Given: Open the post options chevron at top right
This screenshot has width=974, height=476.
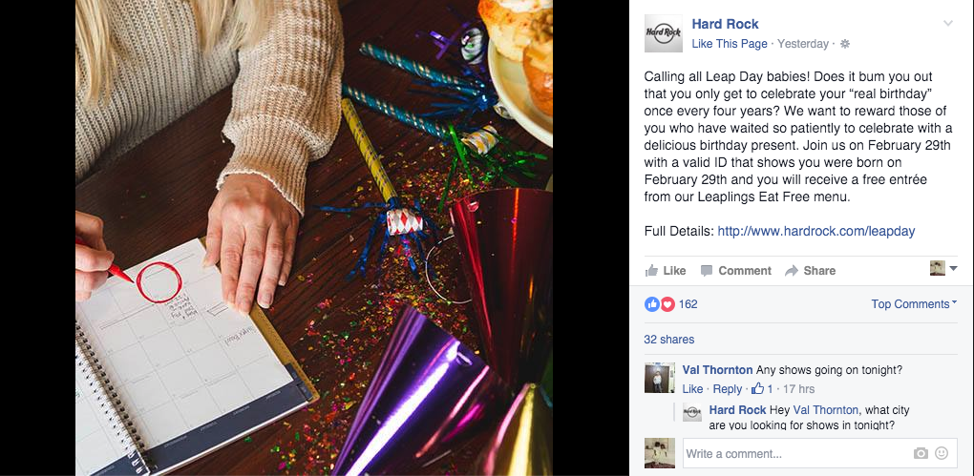Looking at the screenshot, I should click(x=948, y=24).
